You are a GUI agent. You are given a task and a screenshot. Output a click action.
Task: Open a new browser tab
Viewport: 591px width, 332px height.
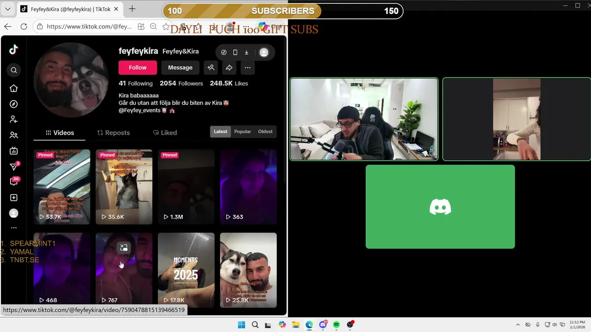click(132, 9)
